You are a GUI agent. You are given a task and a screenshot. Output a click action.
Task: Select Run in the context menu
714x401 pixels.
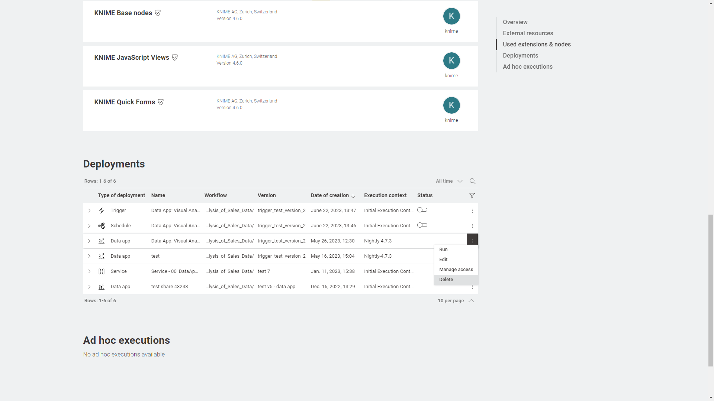443,250
